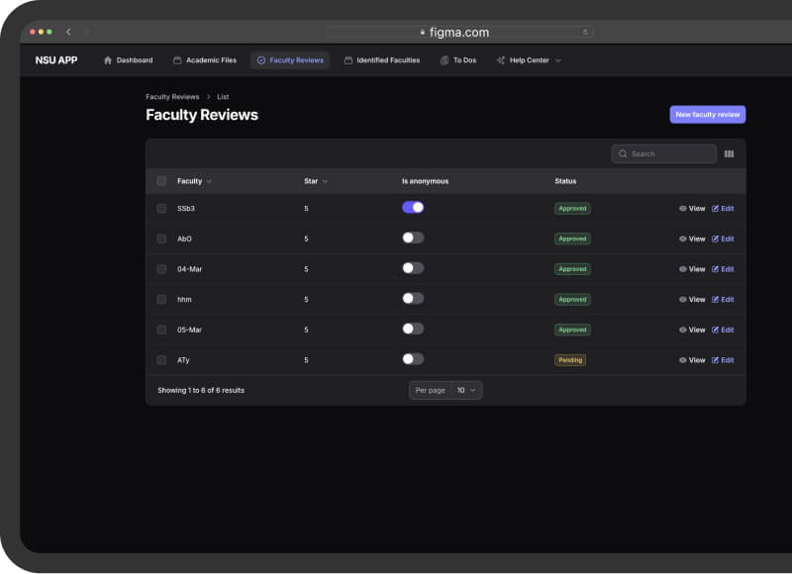
Task: Check the select-all checkbox in header
Action: click(x=161, y=181)
